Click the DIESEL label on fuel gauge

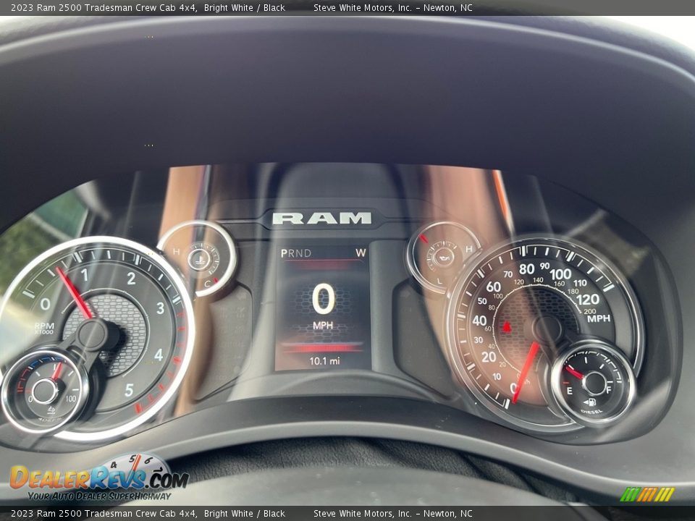coord(591,412)
